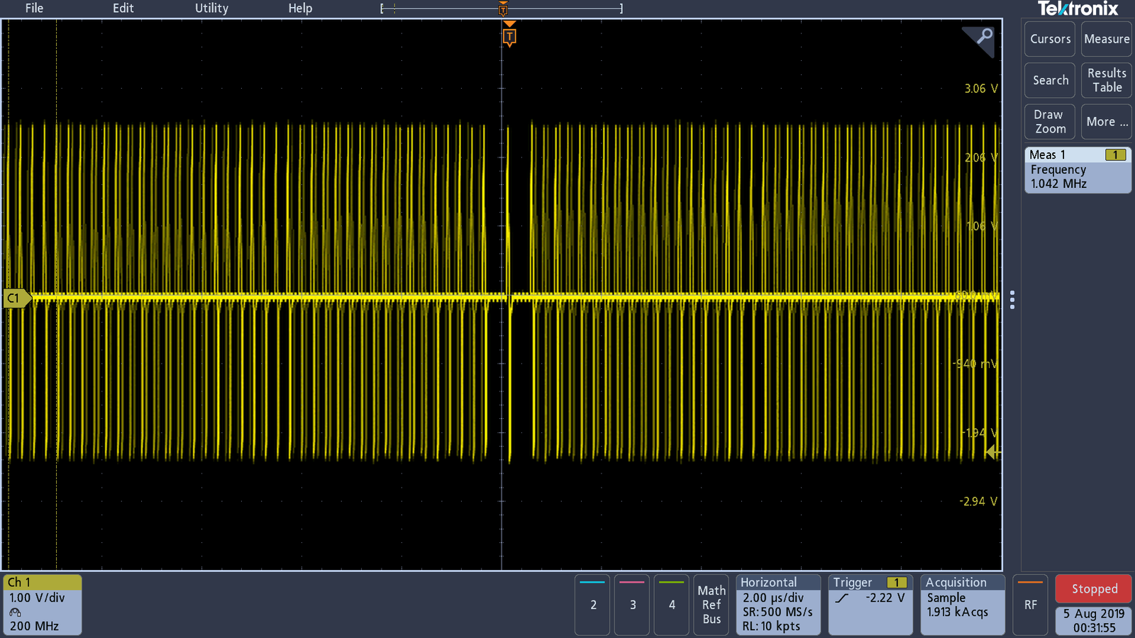The width and height of the screenshot is (1135, 638).
Task: Click the Cursors button
Action: point(1050,39)
